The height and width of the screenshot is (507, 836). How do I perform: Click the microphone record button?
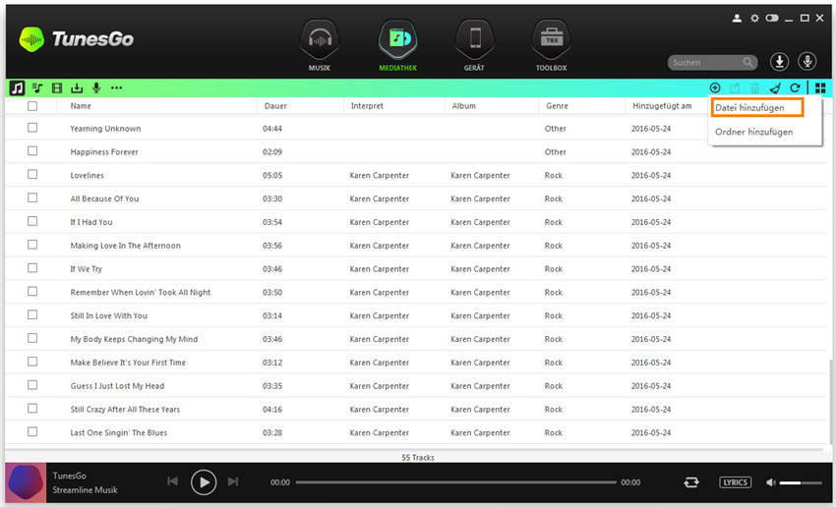coord(807,62)
